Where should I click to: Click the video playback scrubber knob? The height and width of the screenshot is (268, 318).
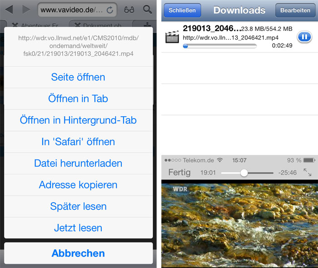pos(244,173)
